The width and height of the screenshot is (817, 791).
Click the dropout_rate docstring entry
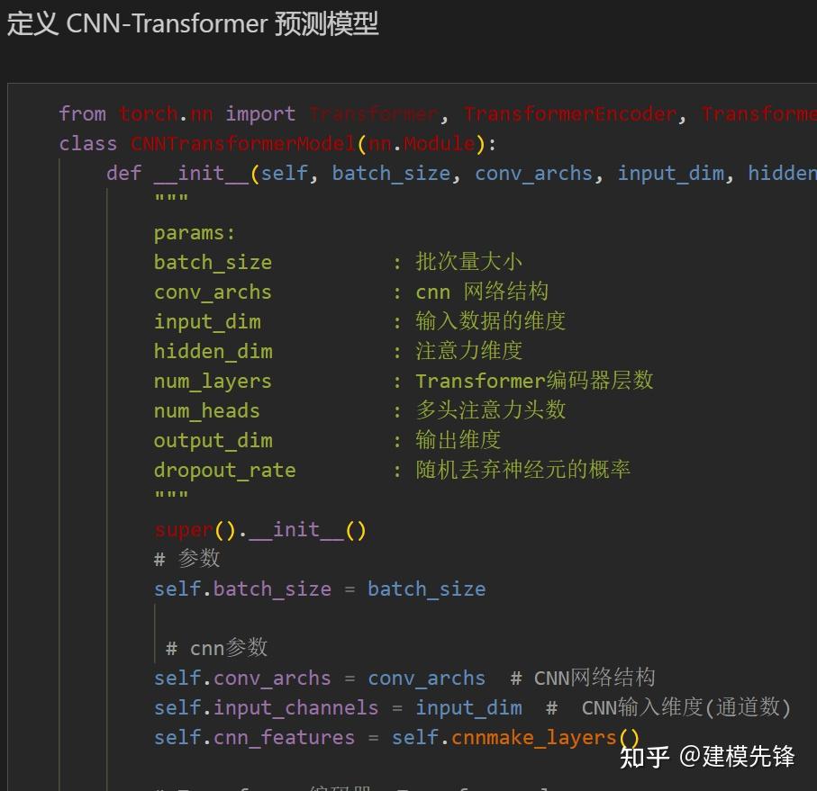tap(224, 470)
